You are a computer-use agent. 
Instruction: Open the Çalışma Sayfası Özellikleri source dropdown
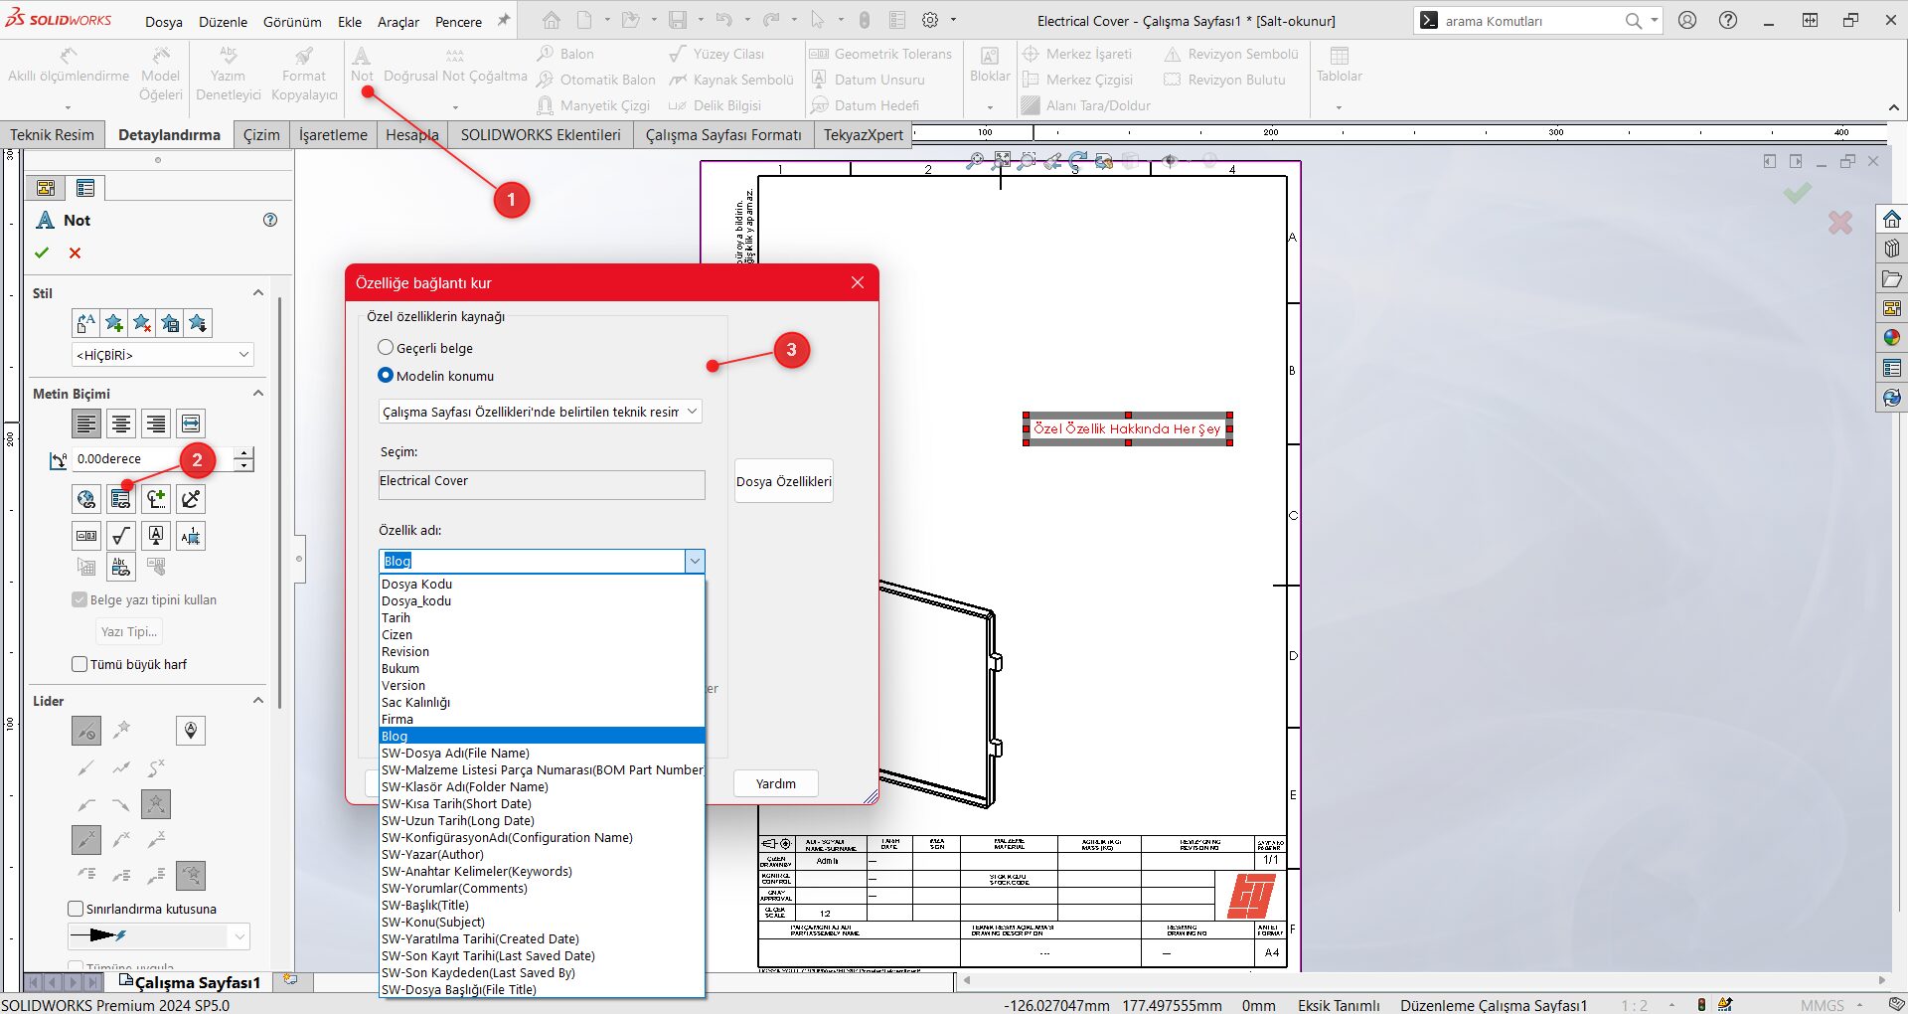(x=541, y=412)
